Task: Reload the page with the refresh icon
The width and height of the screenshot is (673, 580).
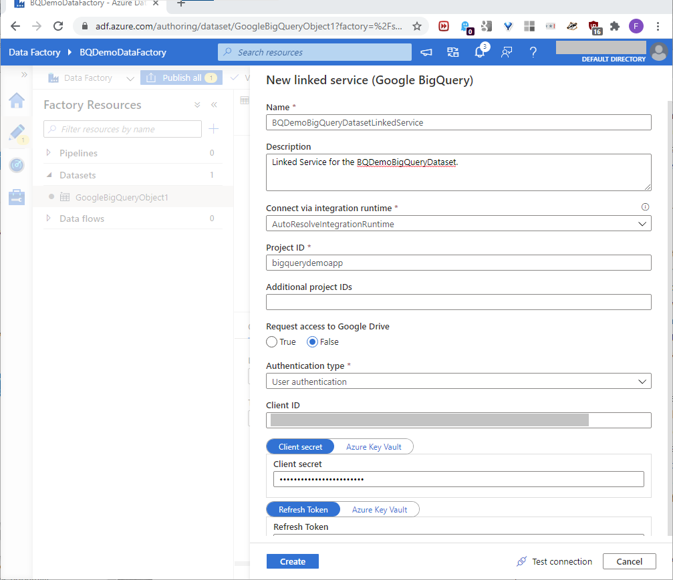Action: [58, 26]
